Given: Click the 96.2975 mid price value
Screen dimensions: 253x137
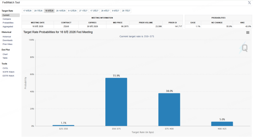Looking at the screenshot, I should click(125, 26).
